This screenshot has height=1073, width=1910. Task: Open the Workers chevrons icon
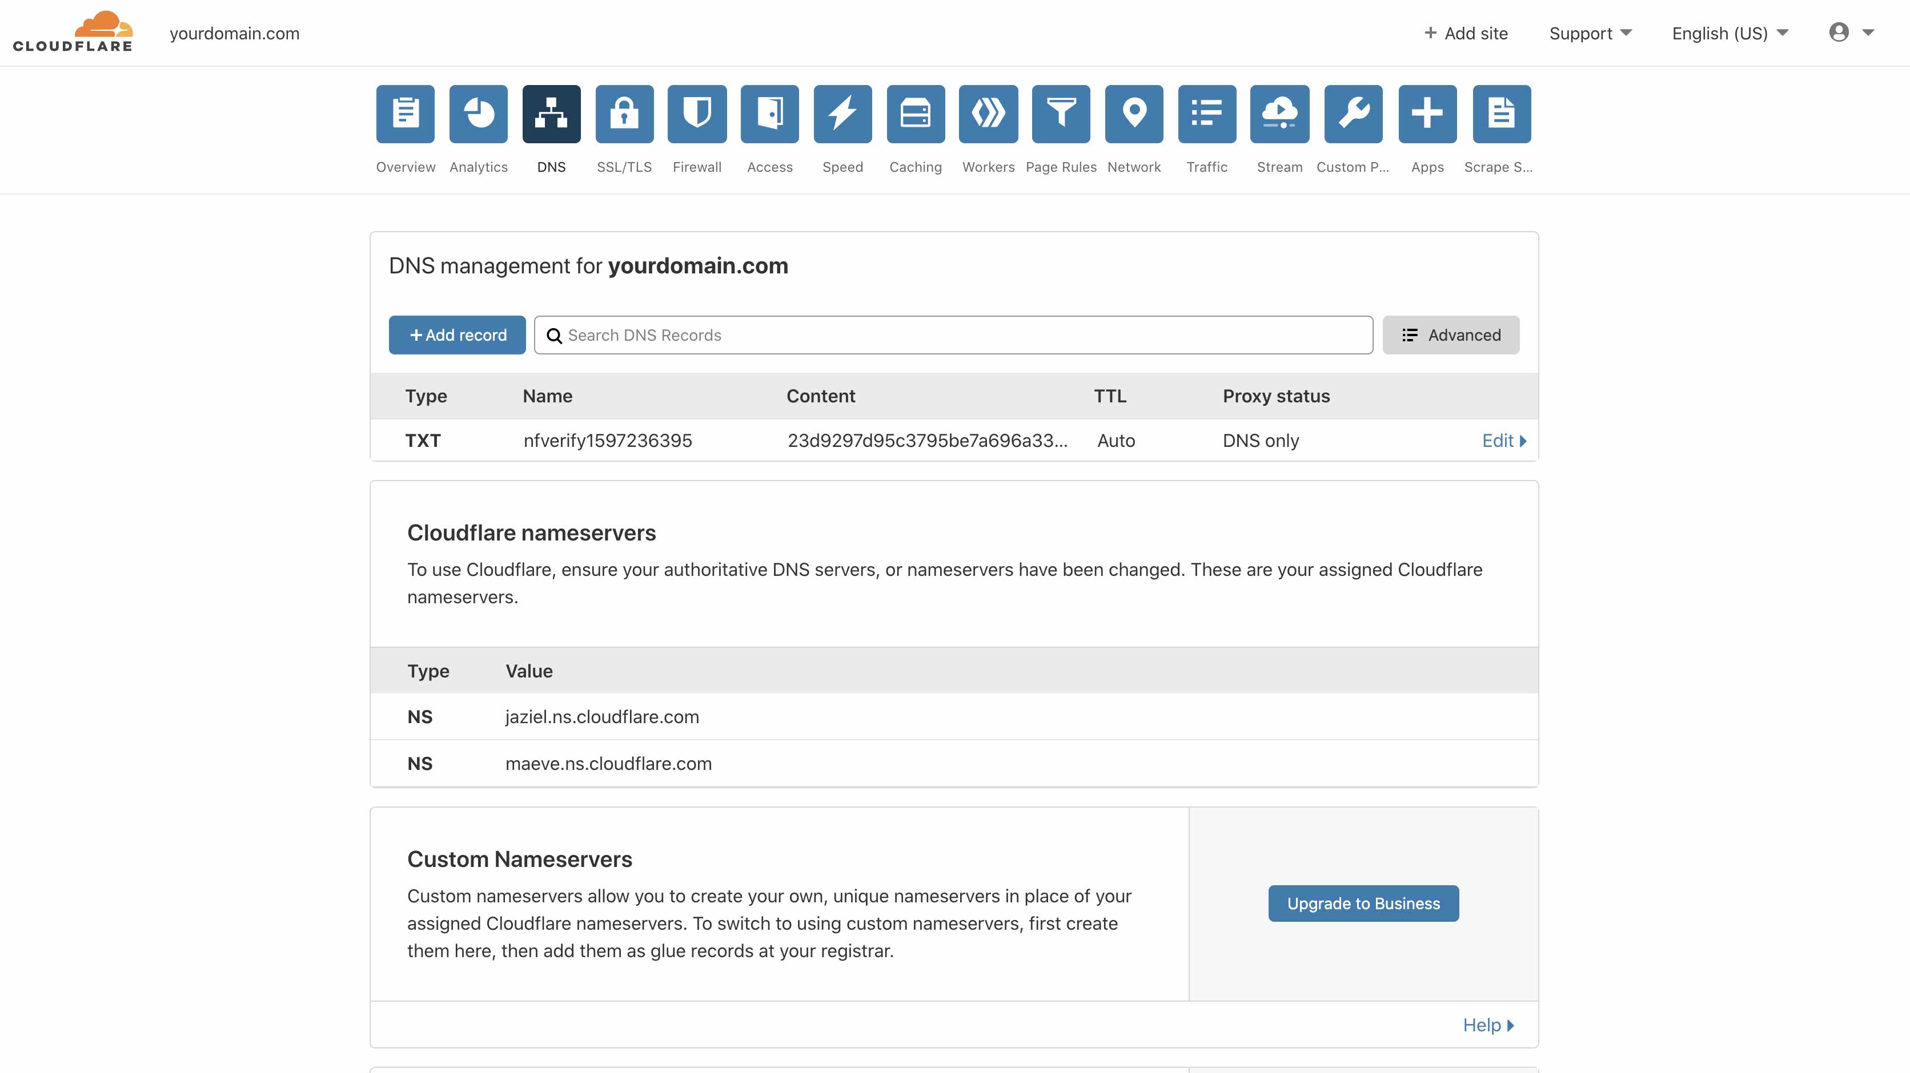[988, 114]
